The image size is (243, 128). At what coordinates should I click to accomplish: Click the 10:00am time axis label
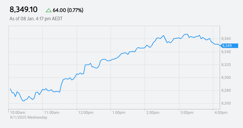click(x=18, y=113)
